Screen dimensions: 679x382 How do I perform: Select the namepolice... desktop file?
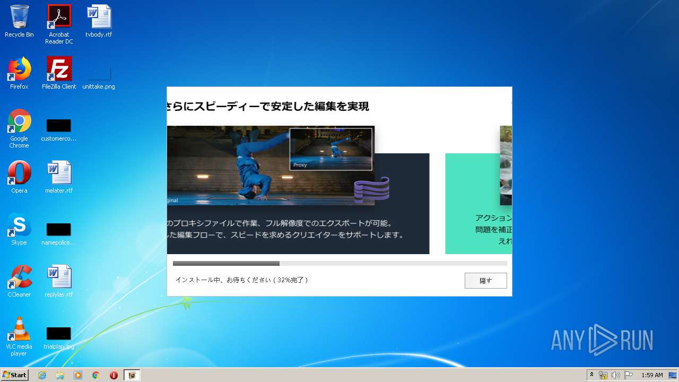[59, 235]
